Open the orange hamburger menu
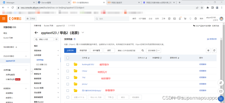 [4, 19]
